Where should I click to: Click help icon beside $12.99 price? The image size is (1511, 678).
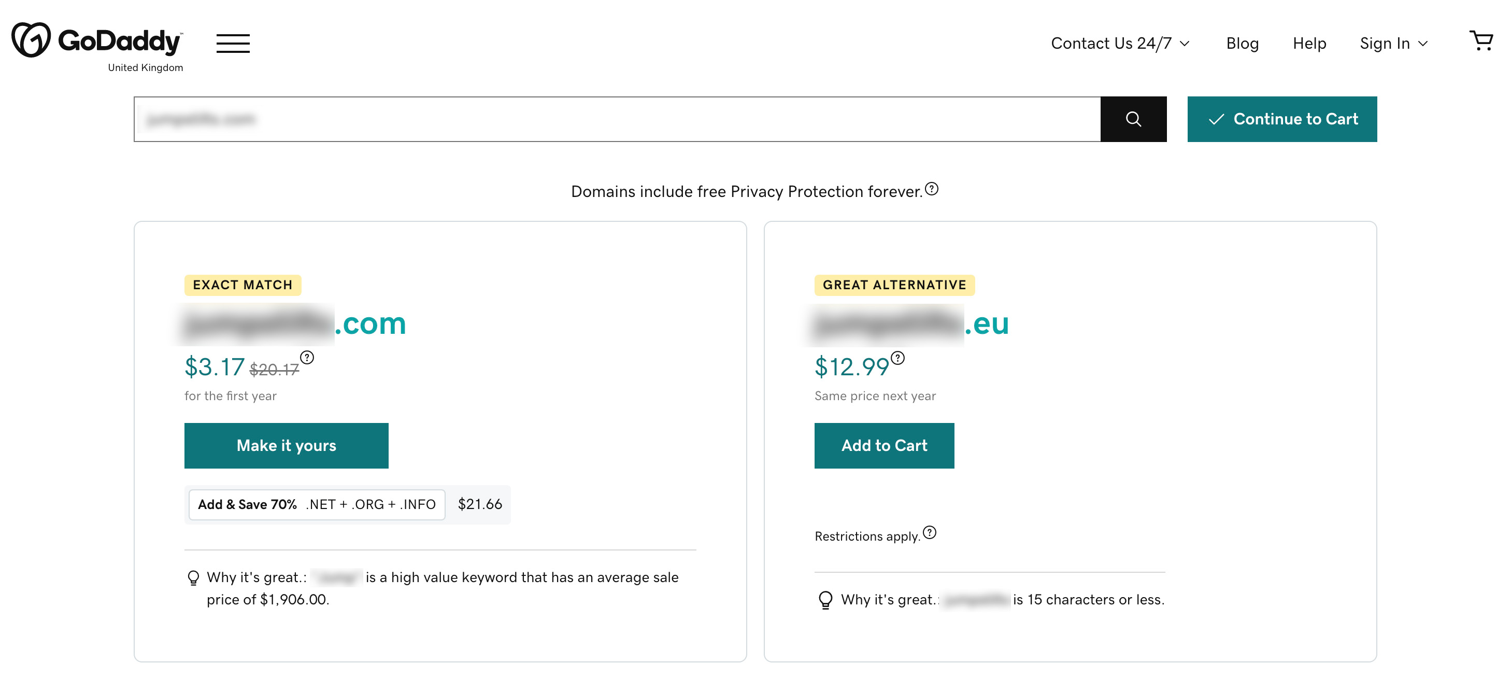897,358
